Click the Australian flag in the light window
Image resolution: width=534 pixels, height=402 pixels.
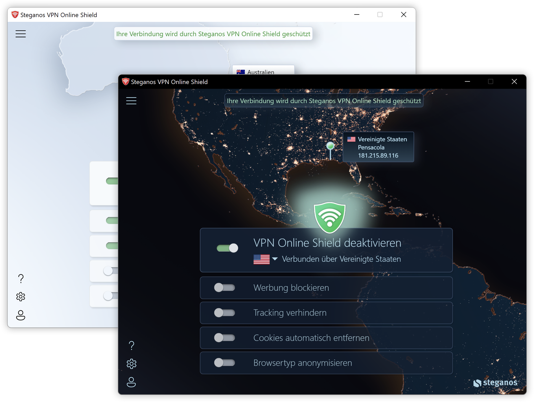[x=241, y=72]
